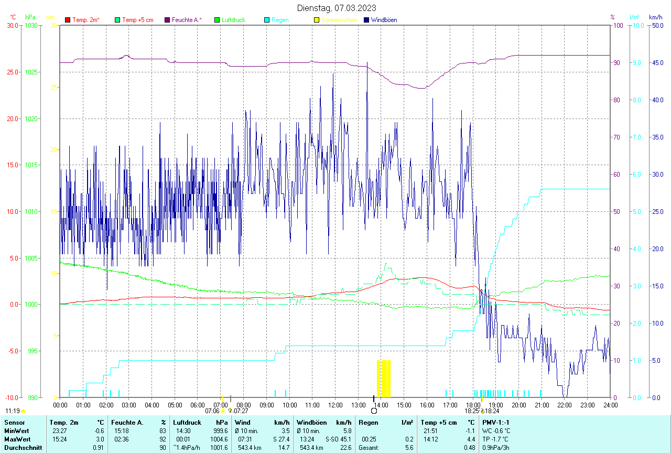Click the Feuchte A. column header in table
Viewport: 671px width, 453px height.
click(x=127, y=422)
